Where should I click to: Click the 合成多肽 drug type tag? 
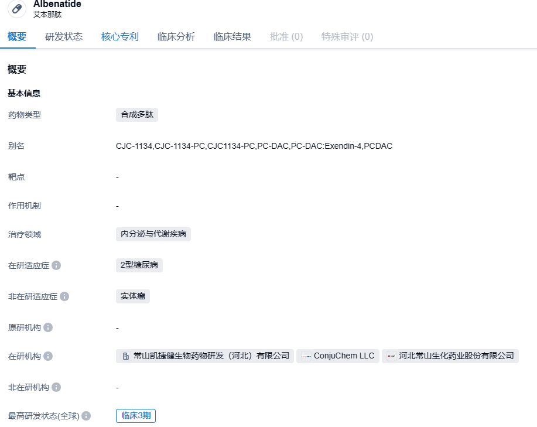[137, 115]
